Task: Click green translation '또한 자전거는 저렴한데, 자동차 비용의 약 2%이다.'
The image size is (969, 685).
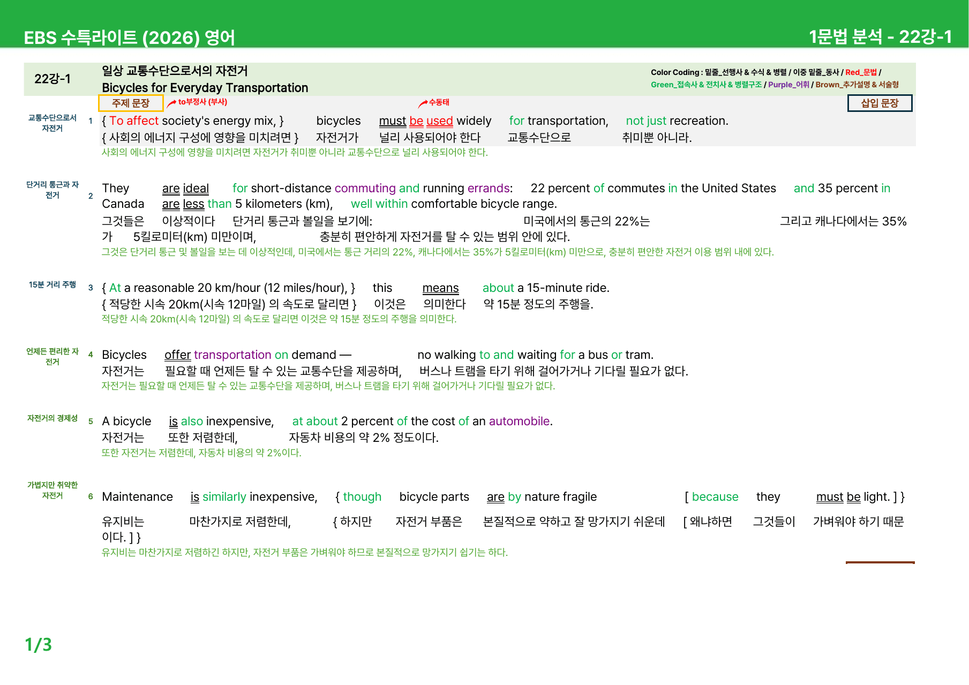Action: point(201,453)
